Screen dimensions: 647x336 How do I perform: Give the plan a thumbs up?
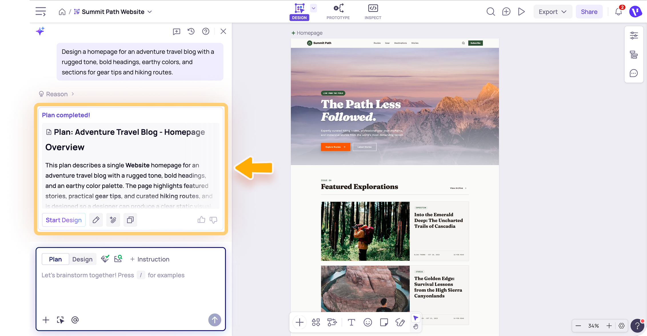pyautogui.click(x=201, y=220)
